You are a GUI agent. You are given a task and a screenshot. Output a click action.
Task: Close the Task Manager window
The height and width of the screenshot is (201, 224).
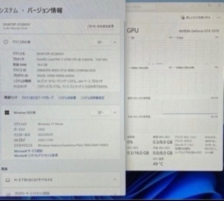(x=219, y=5)
